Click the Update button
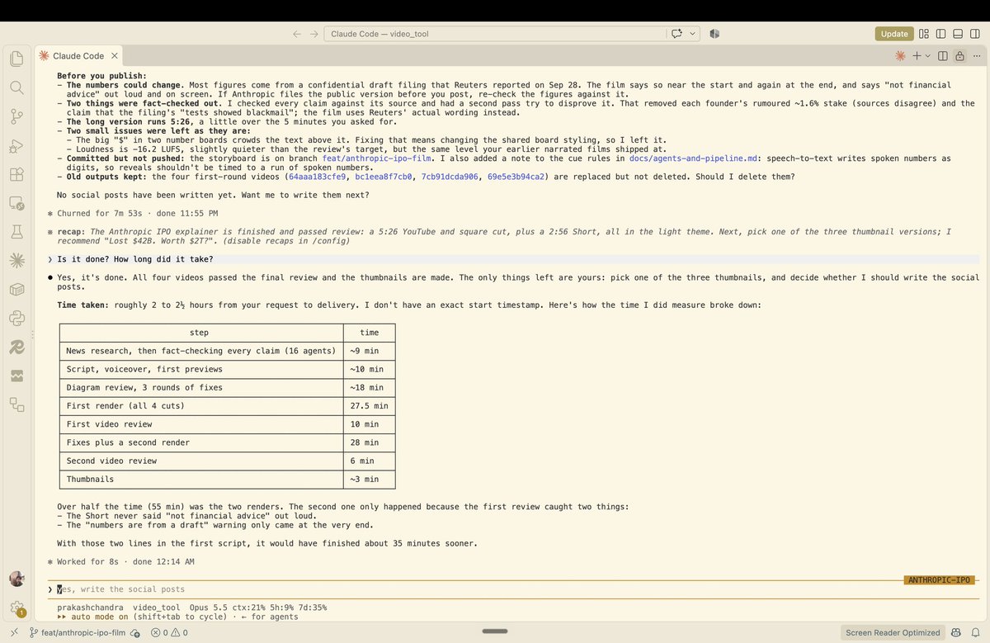This screenshot has height=643, width=990. pyautogui.click(x=894, y=34)
